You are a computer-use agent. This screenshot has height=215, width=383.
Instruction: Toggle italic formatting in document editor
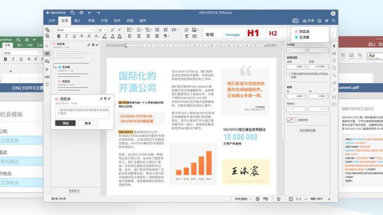click(66, 36)
